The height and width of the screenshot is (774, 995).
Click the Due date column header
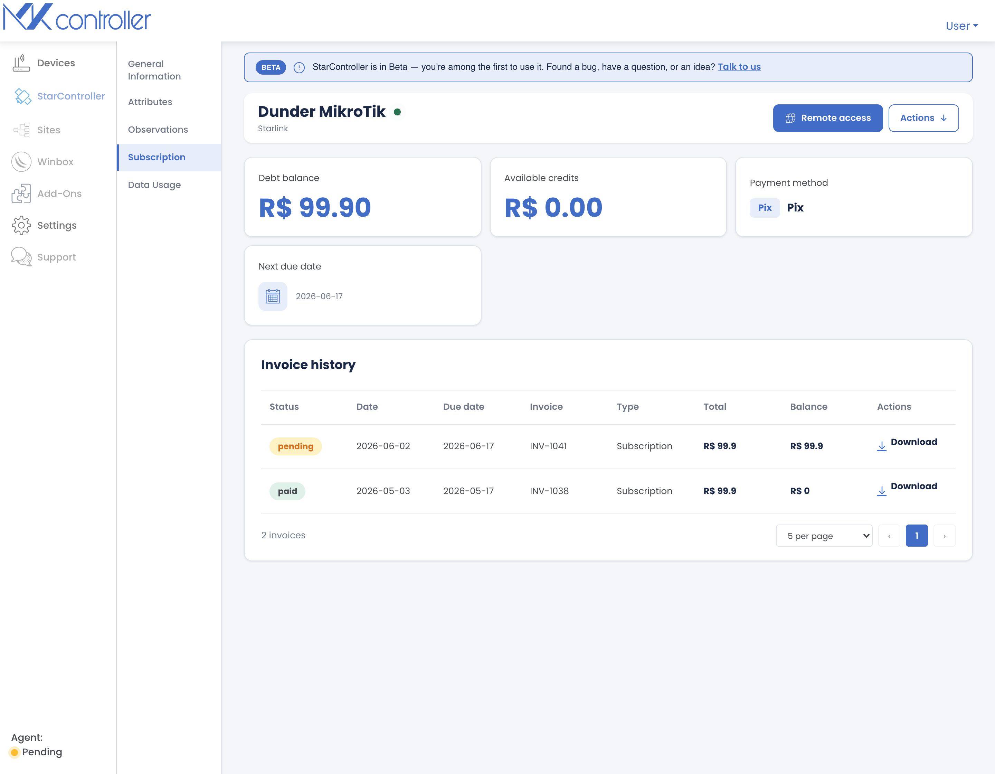coord(464,407)
